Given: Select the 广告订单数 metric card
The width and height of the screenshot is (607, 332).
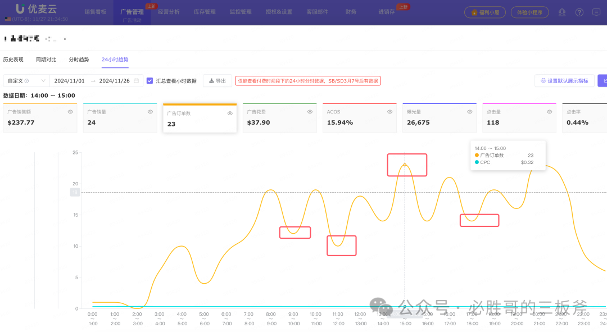Looking at the screenshot, I should click(200, 118).
